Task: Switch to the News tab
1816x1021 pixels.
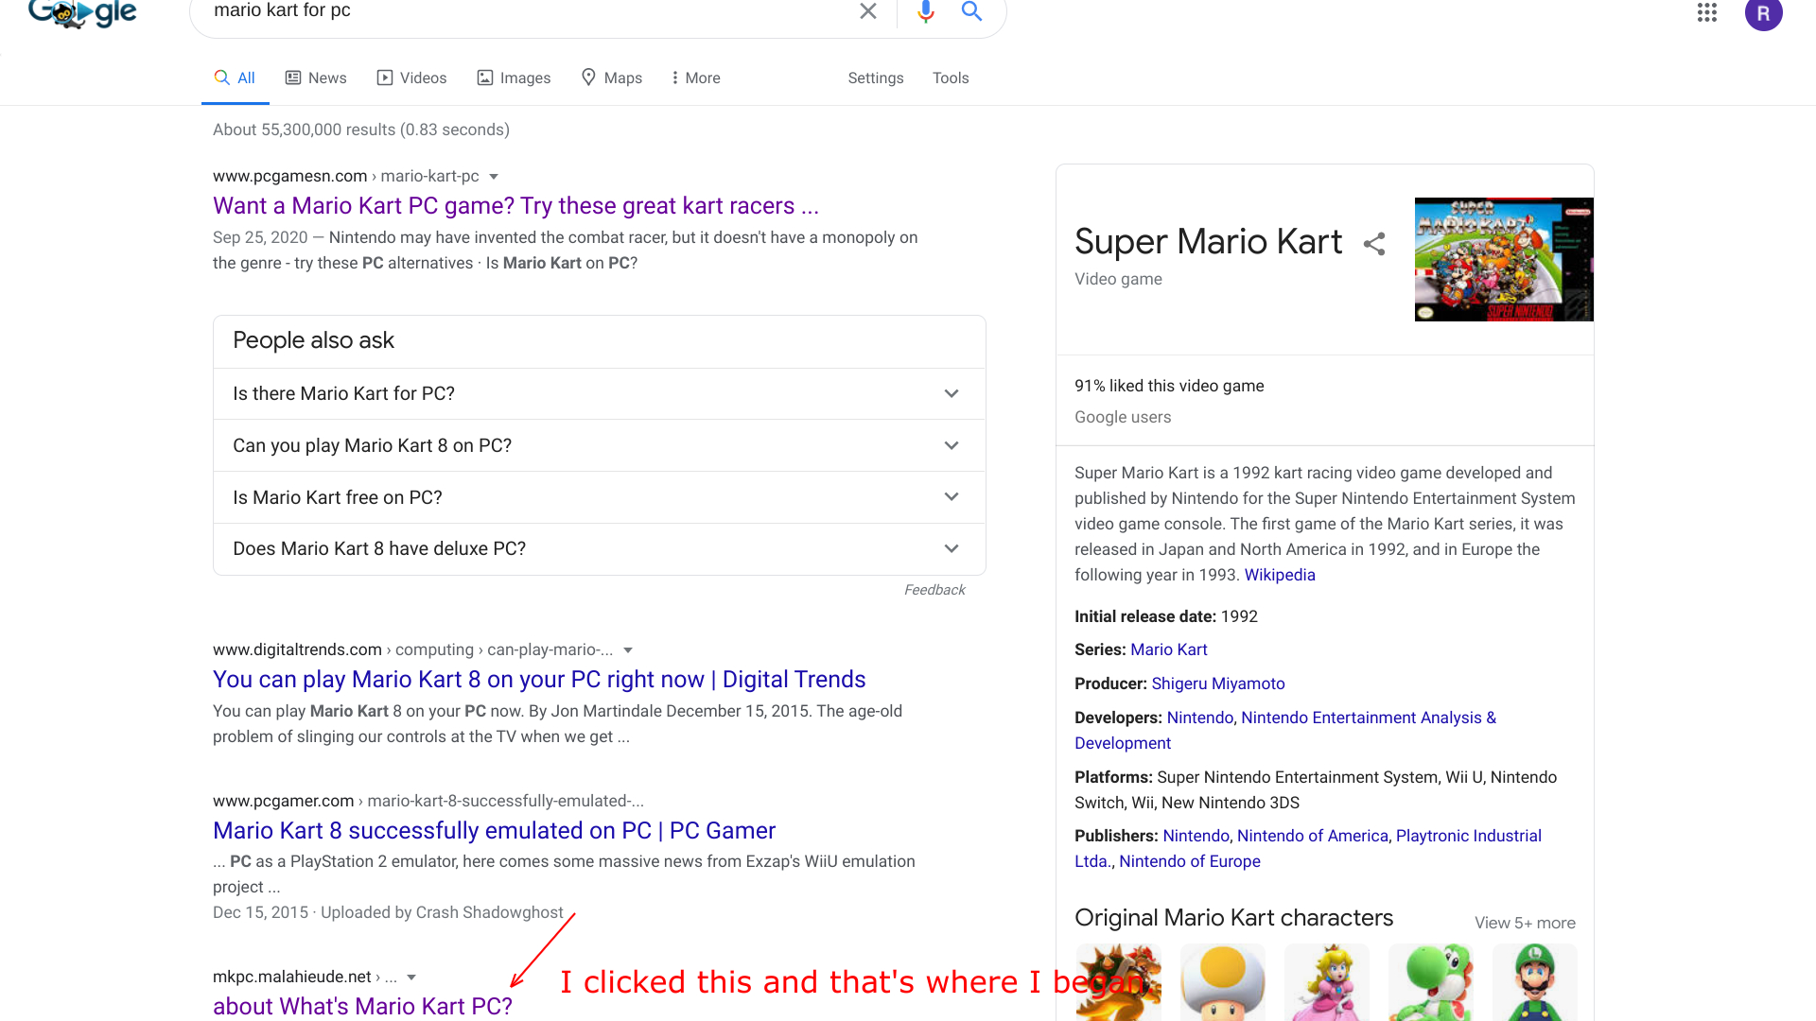Action: coord(316,78)
